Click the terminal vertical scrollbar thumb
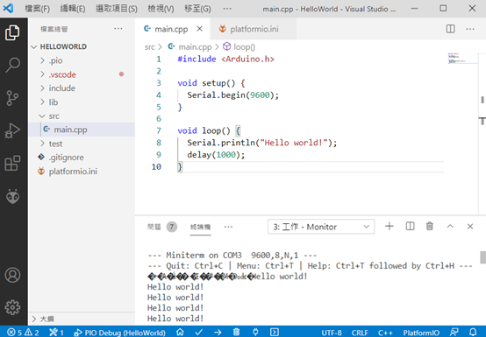The image size is (486, 337). 482,257
